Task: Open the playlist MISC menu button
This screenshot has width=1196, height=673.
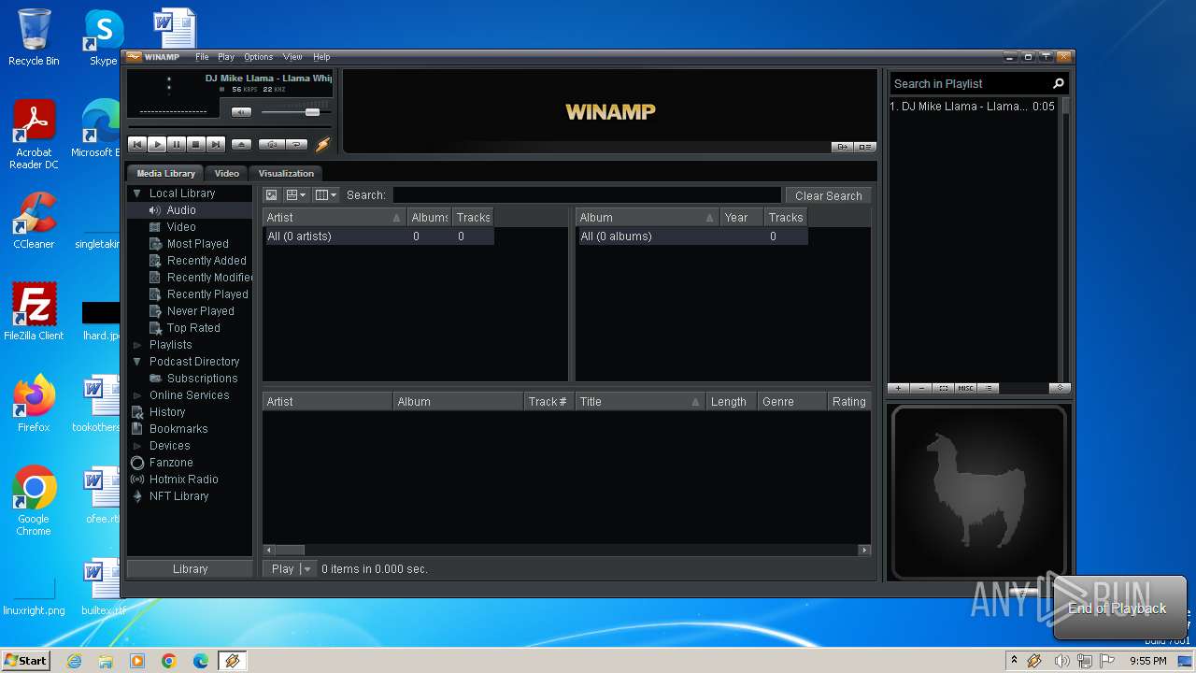Action: point(966,388)
